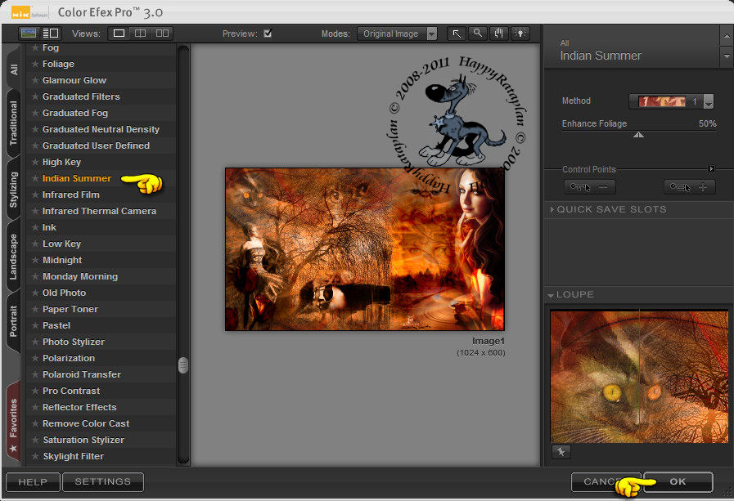Toggle favorite star for Pastel
The image size is (734, 501).
[x=35, y=326]
